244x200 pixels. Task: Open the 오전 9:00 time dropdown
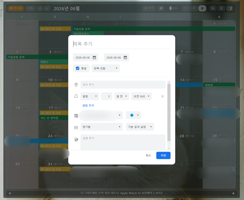coord(141,96)
